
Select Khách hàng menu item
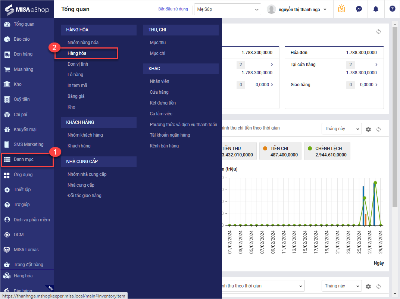click(79, 146)
